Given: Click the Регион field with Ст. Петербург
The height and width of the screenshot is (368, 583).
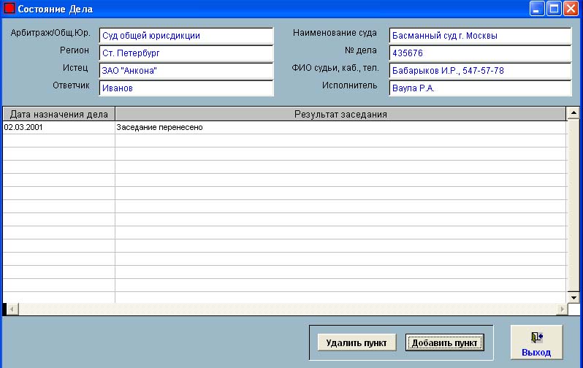Looking at the screenshot, I should pos(186,53).
